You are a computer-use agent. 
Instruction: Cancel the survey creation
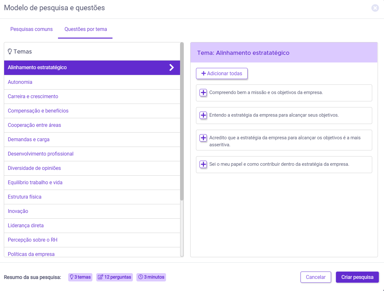[x=315, y=277]
